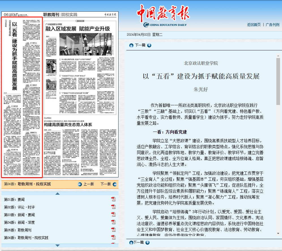Click PDF icon next to 第05版 职教周刊

tap(113, 230)
